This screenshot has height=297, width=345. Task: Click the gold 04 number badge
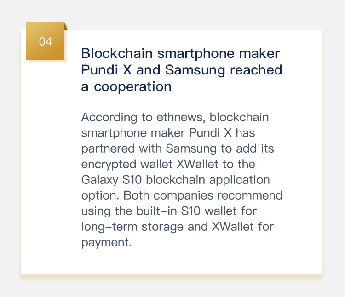tap(46, 41)
